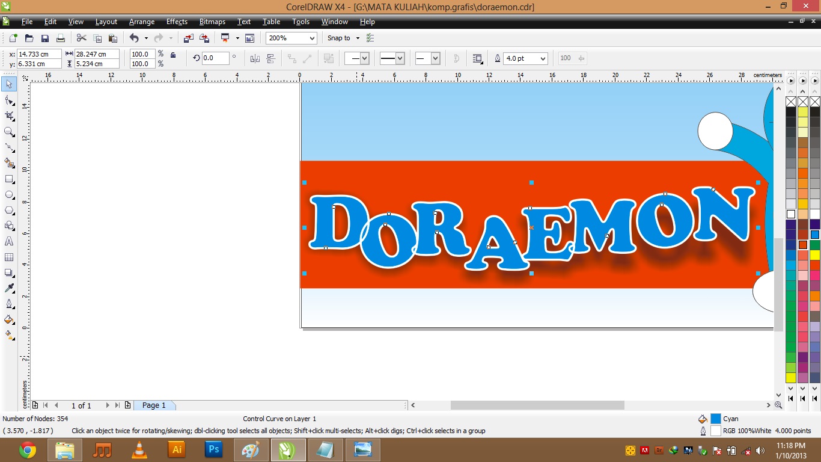Select the Rectangle tool
Screen dimensions: 821x462
click(9, 179)
